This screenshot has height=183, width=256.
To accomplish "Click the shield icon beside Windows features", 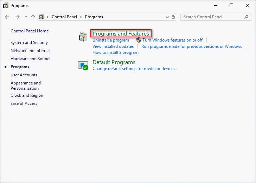I will (x=139, y=40).
